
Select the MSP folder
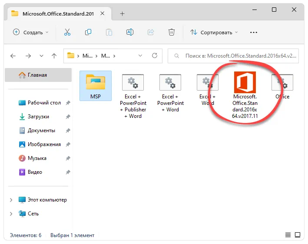coord(96,86)
